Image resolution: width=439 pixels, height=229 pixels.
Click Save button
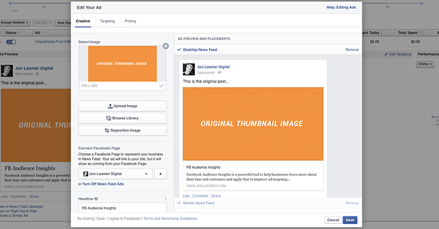click(350, 220)
